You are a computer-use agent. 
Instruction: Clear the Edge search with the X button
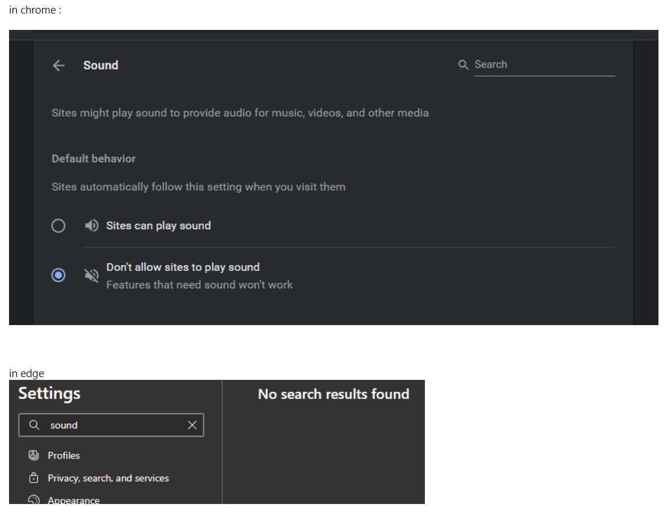(192, 425)
